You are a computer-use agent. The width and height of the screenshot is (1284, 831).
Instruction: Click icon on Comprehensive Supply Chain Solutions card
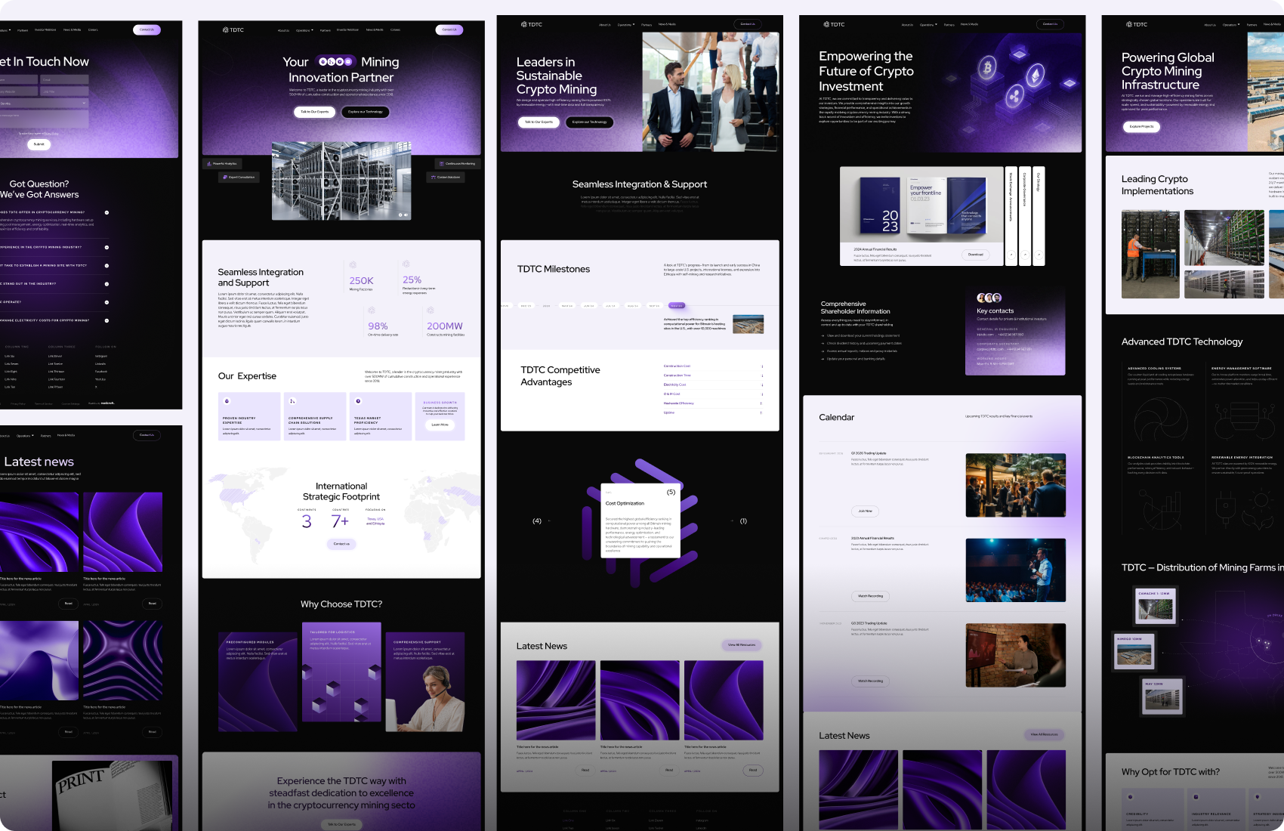coord(292,400)
